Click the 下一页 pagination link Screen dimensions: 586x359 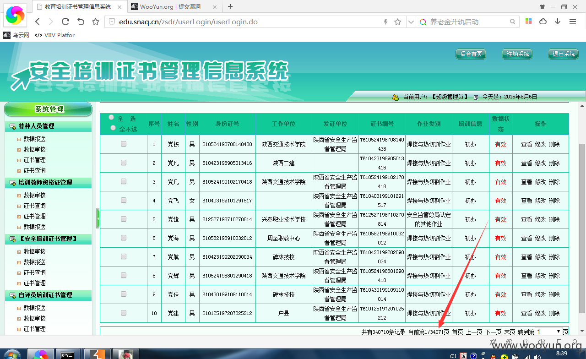[x=493, y=332]
